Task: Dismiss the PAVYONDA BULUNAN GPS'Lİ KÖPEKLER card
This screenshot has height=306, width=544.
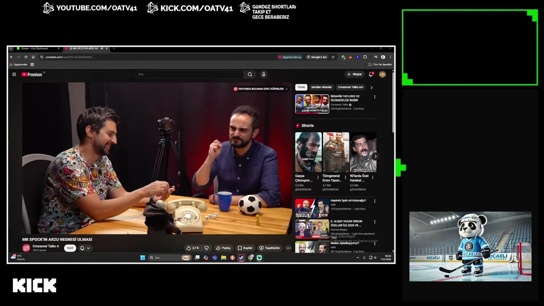Action: pyautogui.click(x=286, y=89)
